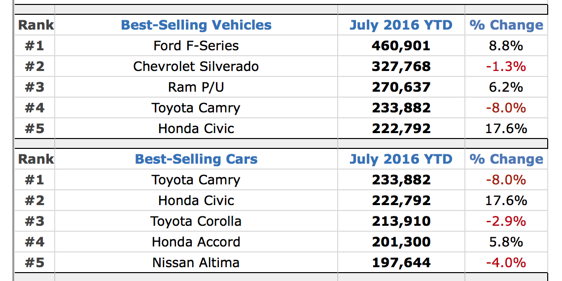Click the 201,300 sales figure
Screen dimensions: 562x281
point(401,242)
